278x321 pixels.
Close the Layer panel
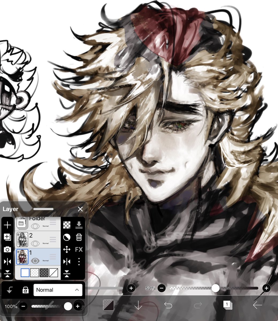[80, 209]
